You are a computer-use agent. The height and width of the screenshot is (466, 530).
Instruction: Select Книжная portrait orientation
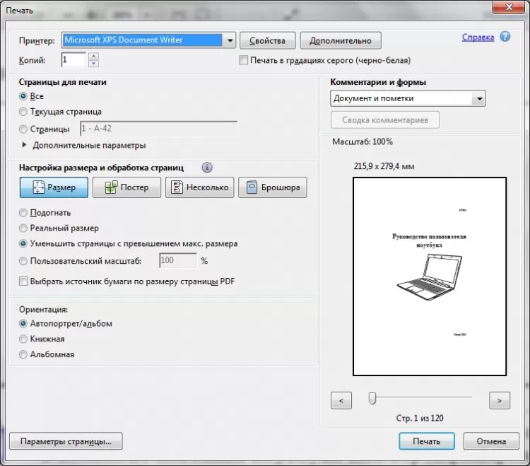(23, 339)
